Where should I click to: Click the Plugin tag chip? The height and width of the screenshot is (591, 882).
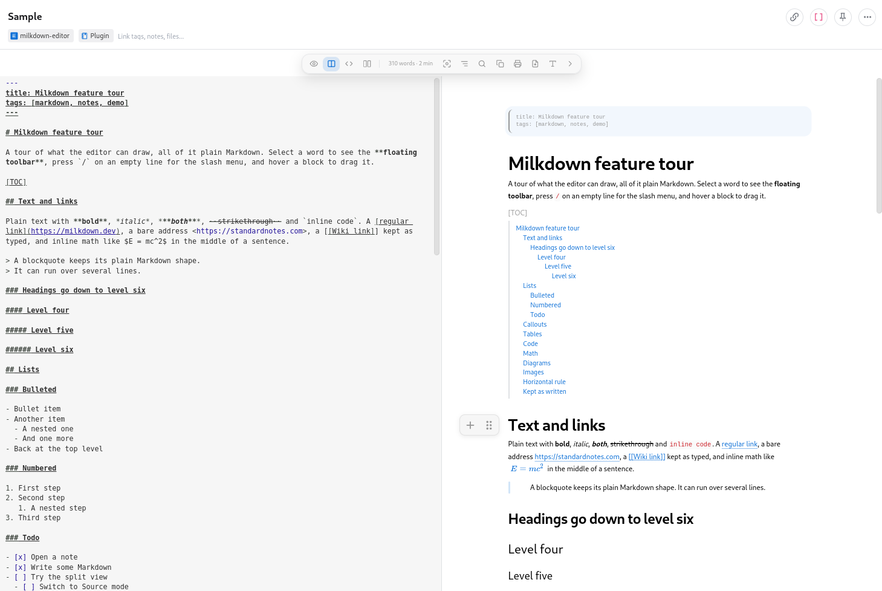[x=96, y=36]
